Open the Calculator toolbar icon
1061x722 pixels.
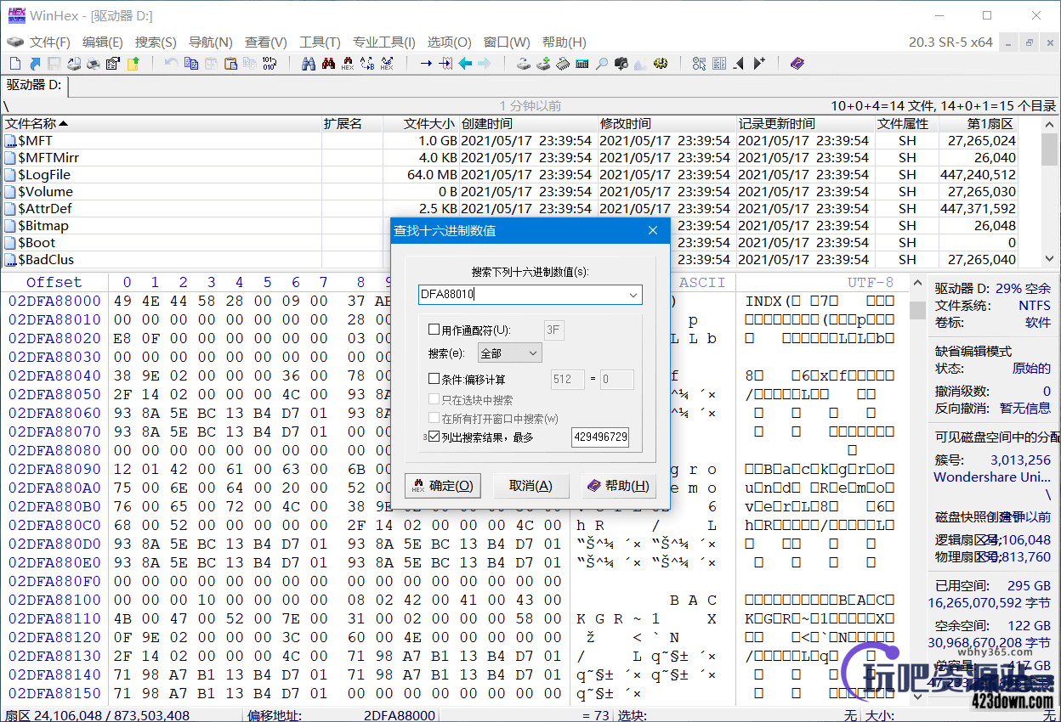pyautogui.click(x=582, y=64)
